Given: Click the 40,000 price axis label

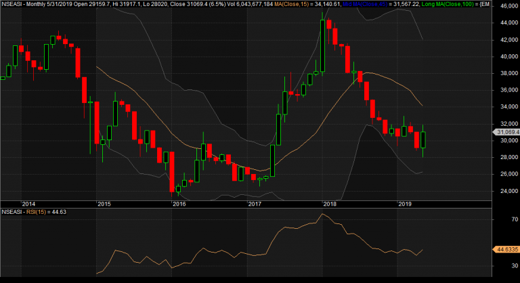Looking at the screenshot, I should [509, 56].
